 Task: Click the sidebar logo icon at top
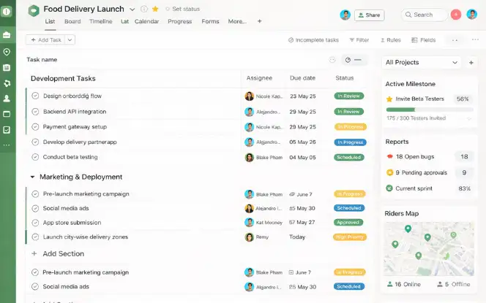(x=7, y=12)
